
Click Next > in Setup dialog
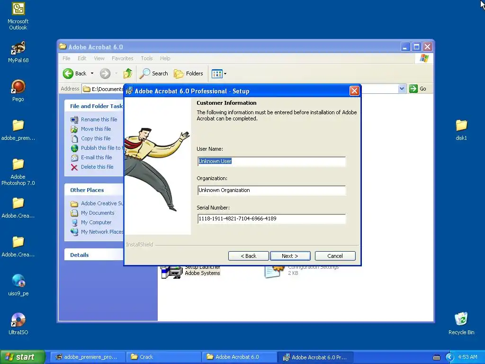290,256
